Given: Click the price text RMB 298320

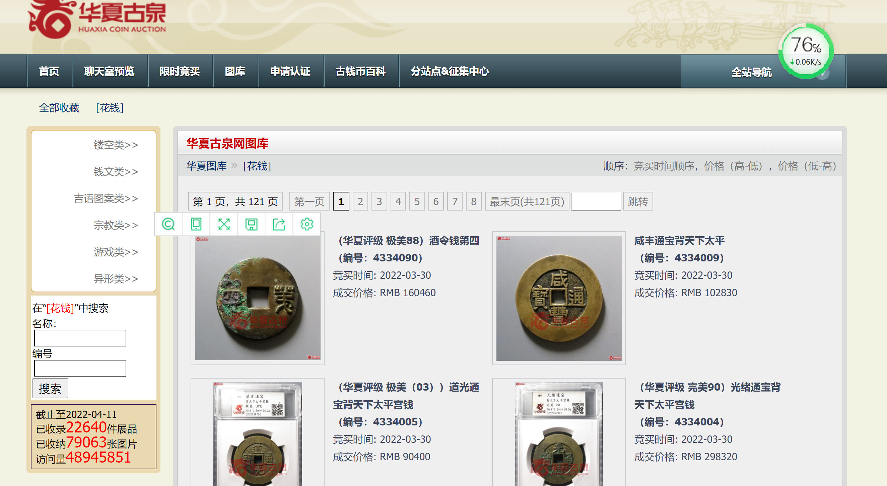Looking at the screenshot, I should click(709, 457).
